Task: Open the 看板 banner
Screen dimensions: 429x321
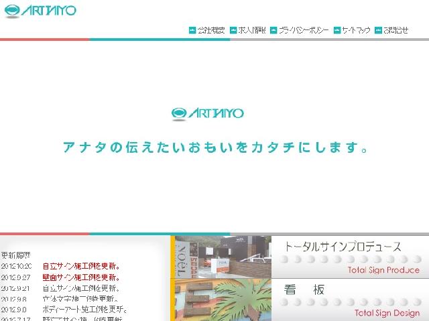Action: point(350,300)
